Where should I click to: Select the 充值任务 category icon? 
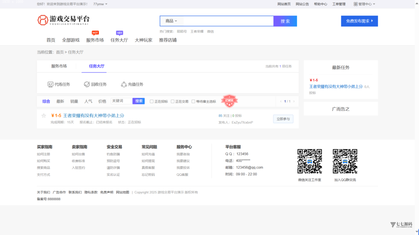click(124, 84)
